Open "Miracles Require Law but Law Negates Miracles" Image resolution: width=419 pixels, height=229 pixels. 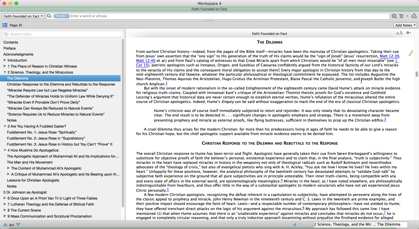(x=47, y=90)
